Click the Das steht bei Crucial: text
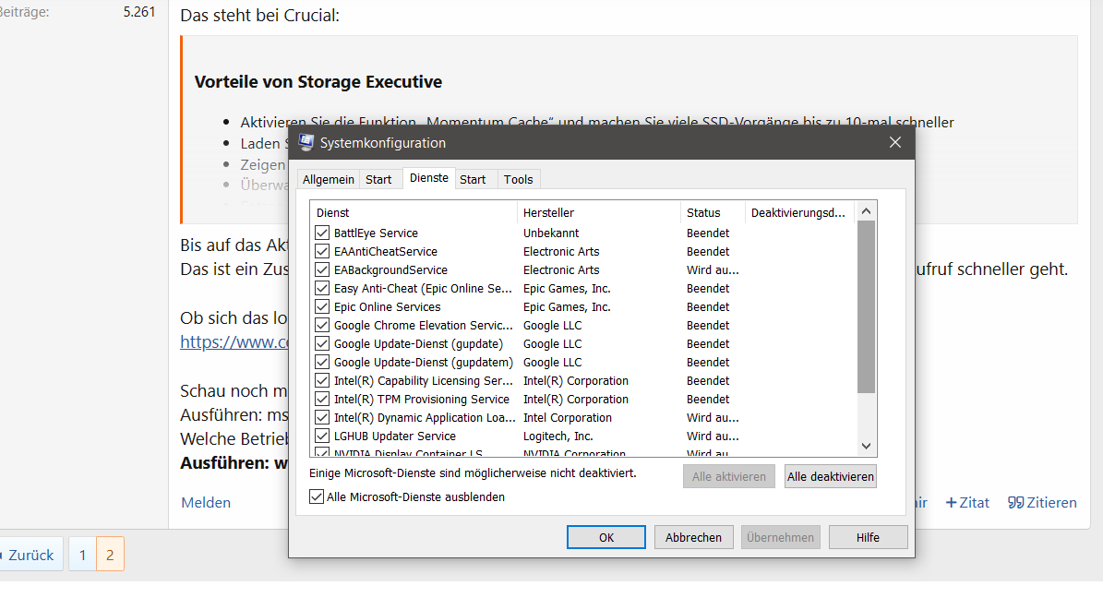The image size is (1103, 598). [259, 15]
